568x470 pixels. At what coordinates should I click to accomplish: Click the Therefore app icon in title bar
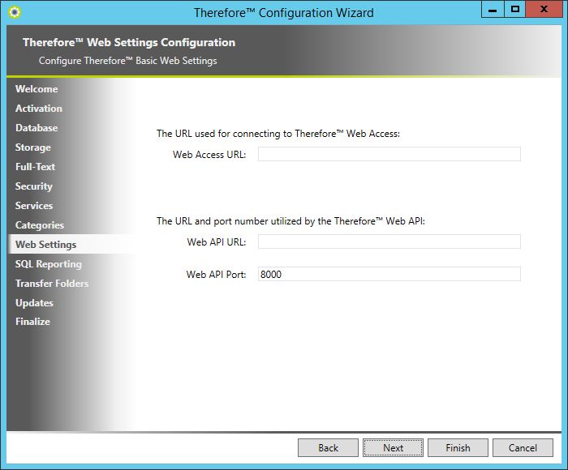click(x=15, y=12)
